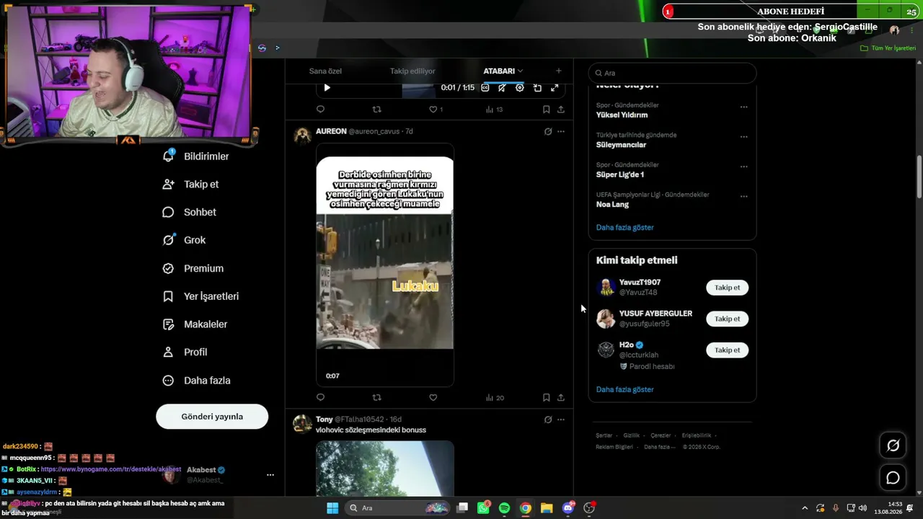Open volume control in system tray

[863, 508]
